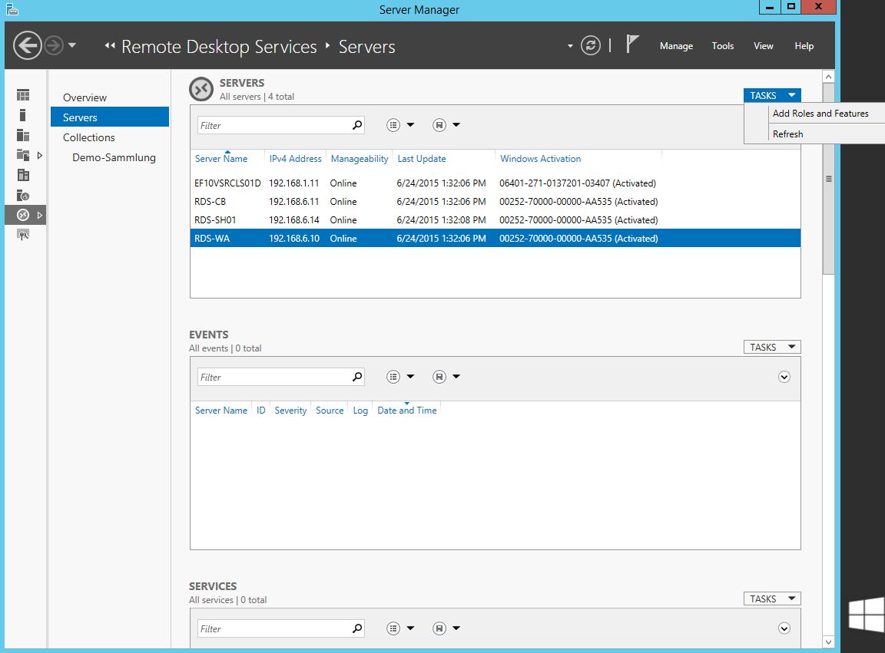Open the All Servers sidebar icon
Screen dimensions: 885x653
tap(23, 135)
